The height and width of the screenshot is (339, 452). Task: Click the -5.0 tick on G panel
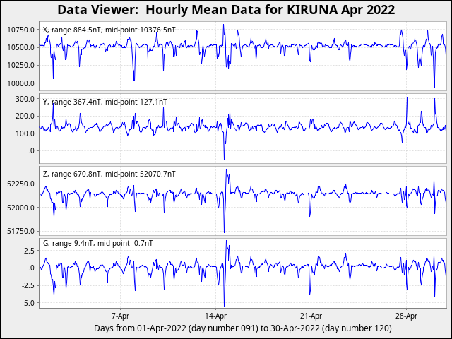(x=27, y=303)
